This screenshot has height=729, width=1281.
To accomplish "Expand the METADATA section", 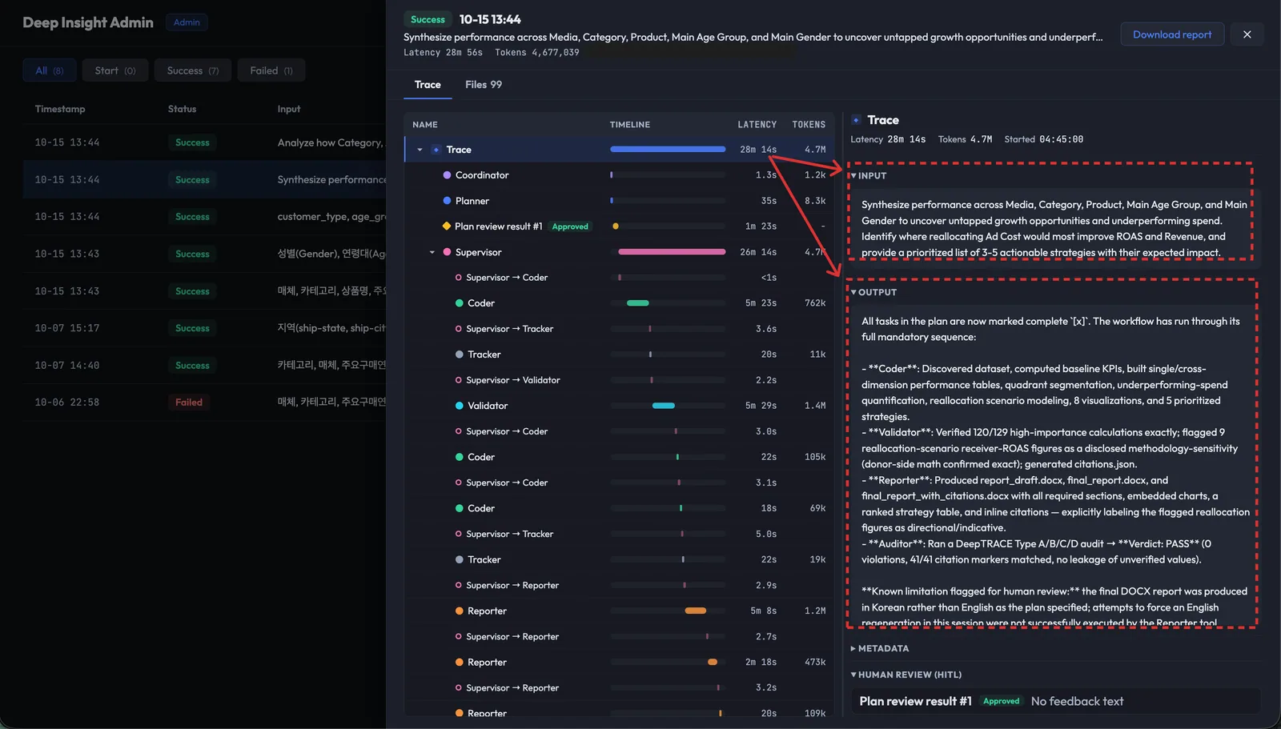I will point(879,649).
